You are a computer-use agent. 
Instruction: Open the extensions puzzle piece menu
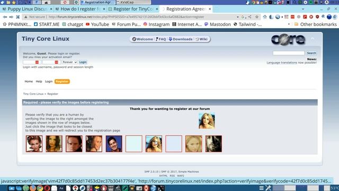(x=323, y=16)
